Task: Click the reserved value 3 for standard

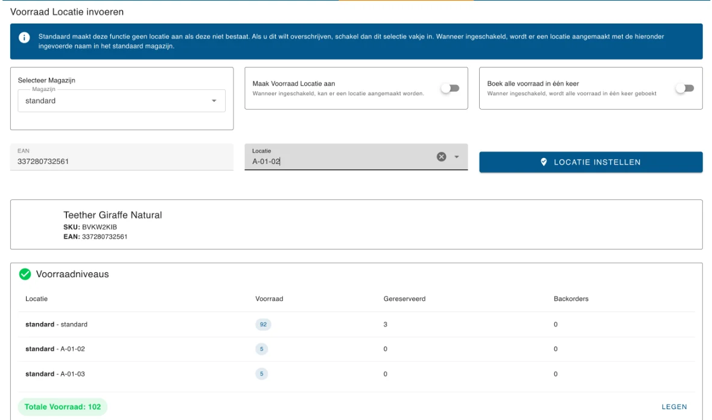Action: coord(386,324)
